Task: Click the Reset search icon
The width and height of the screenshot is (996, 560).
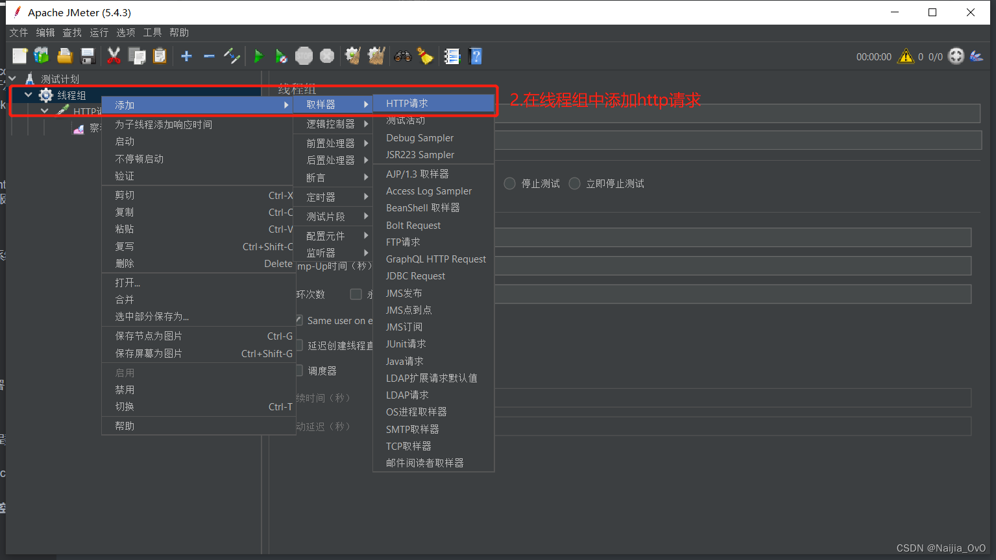Action: 425,56
